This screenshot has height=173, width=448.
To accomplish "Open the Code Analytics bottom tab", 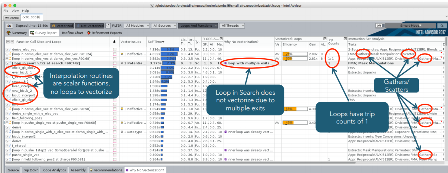I will point(54,170).
